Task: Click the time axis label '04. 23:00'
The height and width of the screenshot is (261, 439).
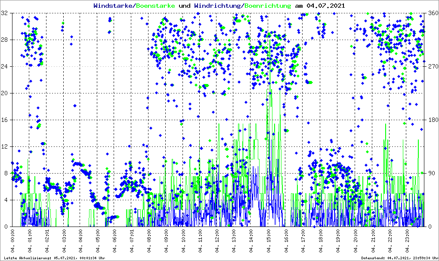Action: [407, 241]
